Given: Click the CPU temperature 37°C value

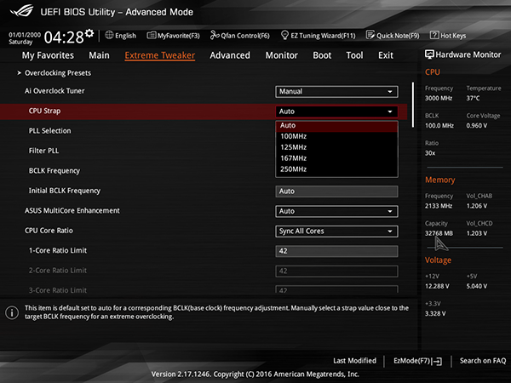Looking at the screenshot, I should coord(473,98).
